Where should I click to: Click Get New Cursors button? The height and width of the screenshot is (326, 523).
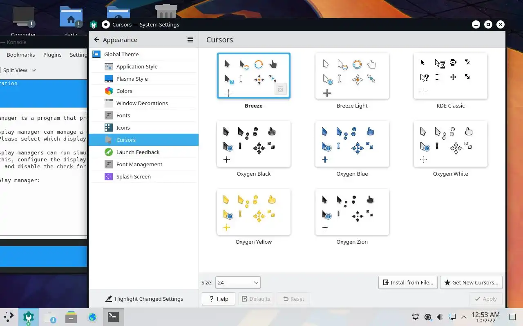click(x=471, y=282)
